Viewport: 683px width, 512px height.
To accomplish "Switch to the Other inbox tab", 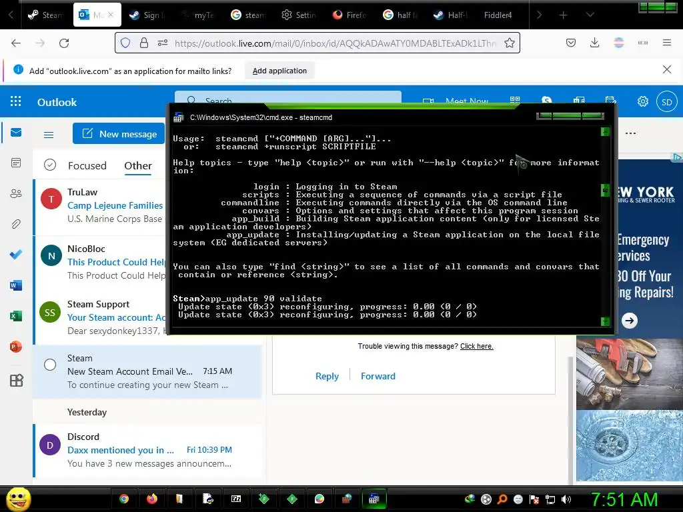I will (x=138, y=166).
